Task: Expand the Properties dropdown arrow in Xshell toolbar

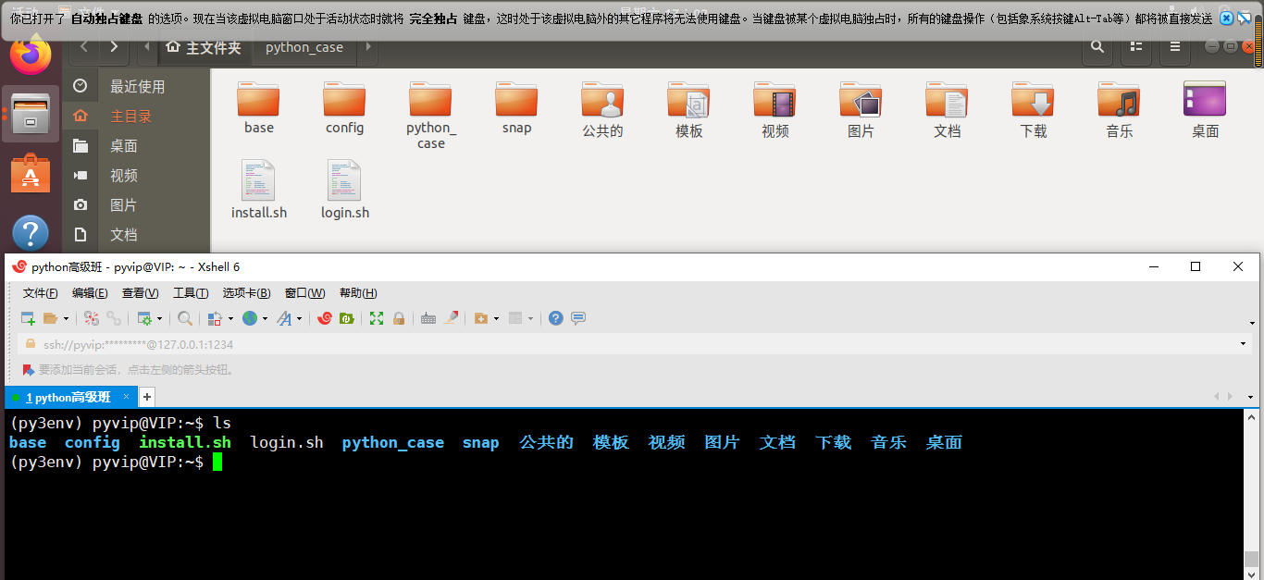Action: tap(159, 319)
